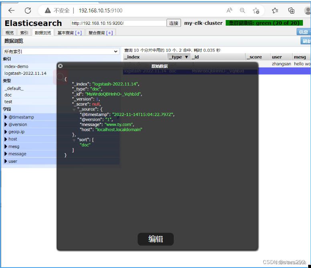Select the _default_ type filter
311x268 pixels.
14,88
